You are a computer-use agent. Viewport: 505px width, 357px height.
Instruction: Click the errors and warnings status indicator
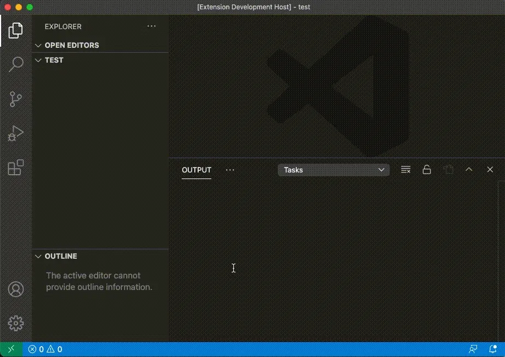click(x=45, y=349)
